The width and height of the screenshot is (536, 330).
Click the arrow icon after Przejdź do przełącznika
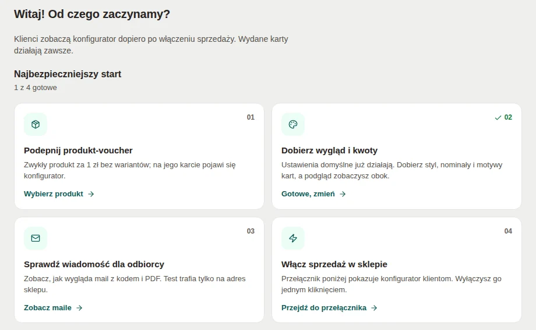coord(374,308)
